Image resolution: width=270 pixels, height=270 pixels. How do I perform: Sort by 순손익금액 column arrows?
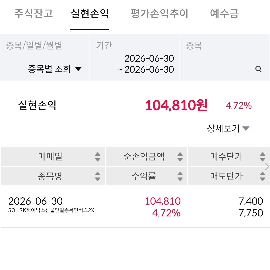pos(180,157)
